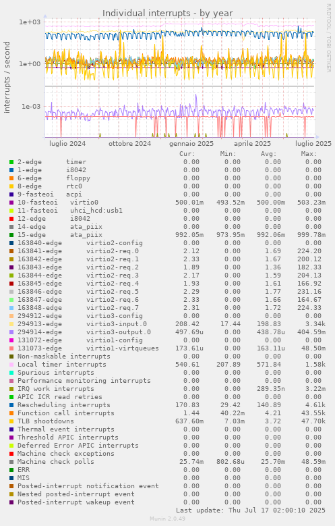
Task: Click the '1e+00' y-axis tick label
Action: click(30, 63)
